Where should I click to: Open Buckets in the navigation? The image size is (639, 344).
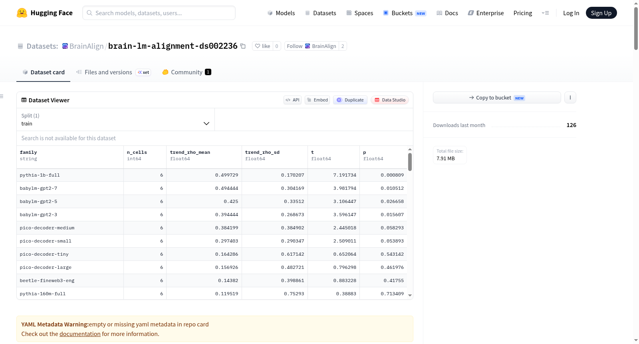405,13
